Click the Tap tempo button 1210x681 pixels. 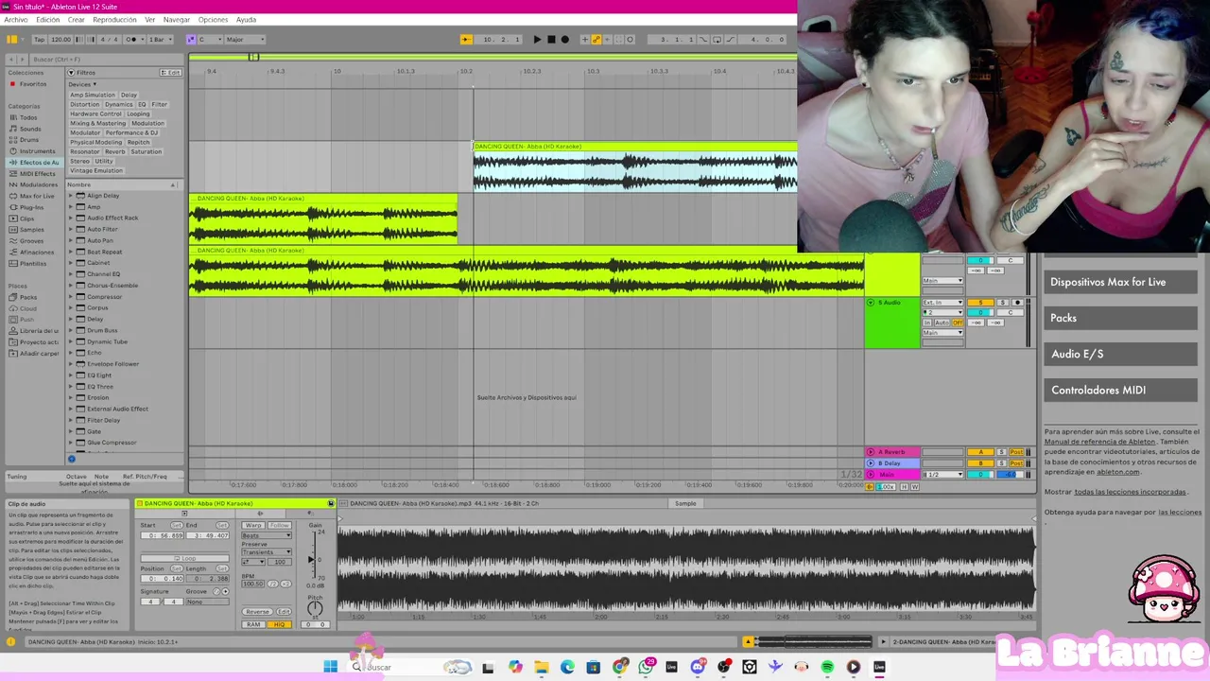(x=39, y=39)
